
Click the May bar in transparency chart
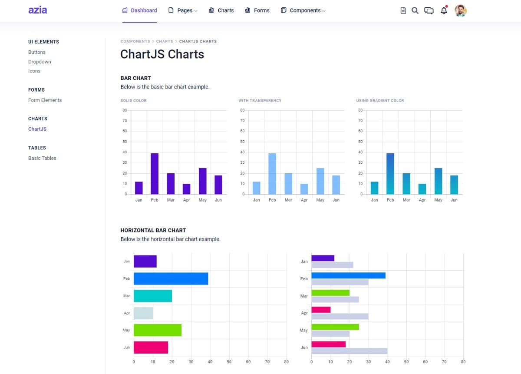[x=320, y=181]
